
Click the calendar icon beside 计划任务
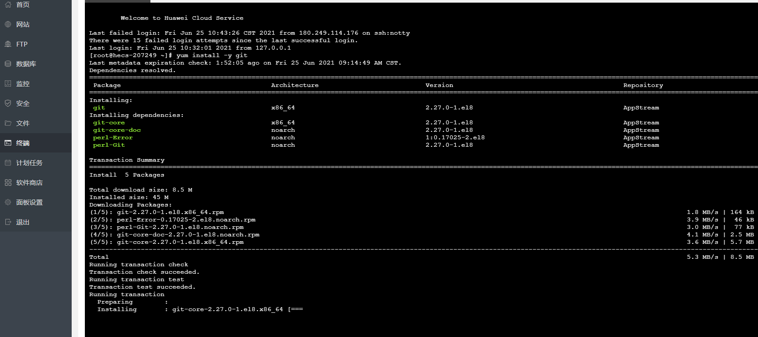click(8, 163)
